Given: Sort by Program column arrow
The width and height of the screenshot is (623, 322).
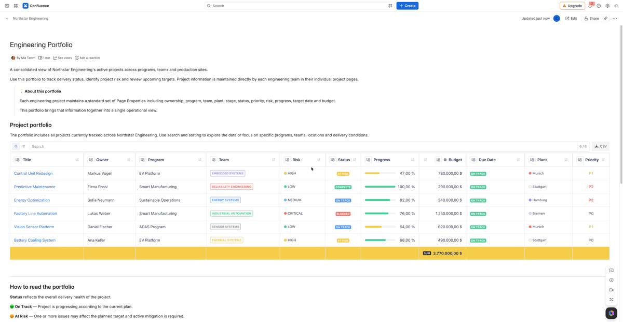Looking at the screenshot, I should pos(200,160).
